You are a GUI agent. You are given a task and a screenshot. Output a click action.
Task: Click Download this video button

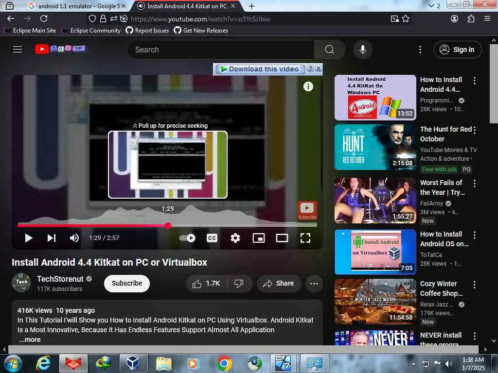tap(260, 69)
